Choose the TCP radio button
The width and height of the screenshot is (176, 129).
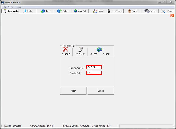click(x=92, y=54)
